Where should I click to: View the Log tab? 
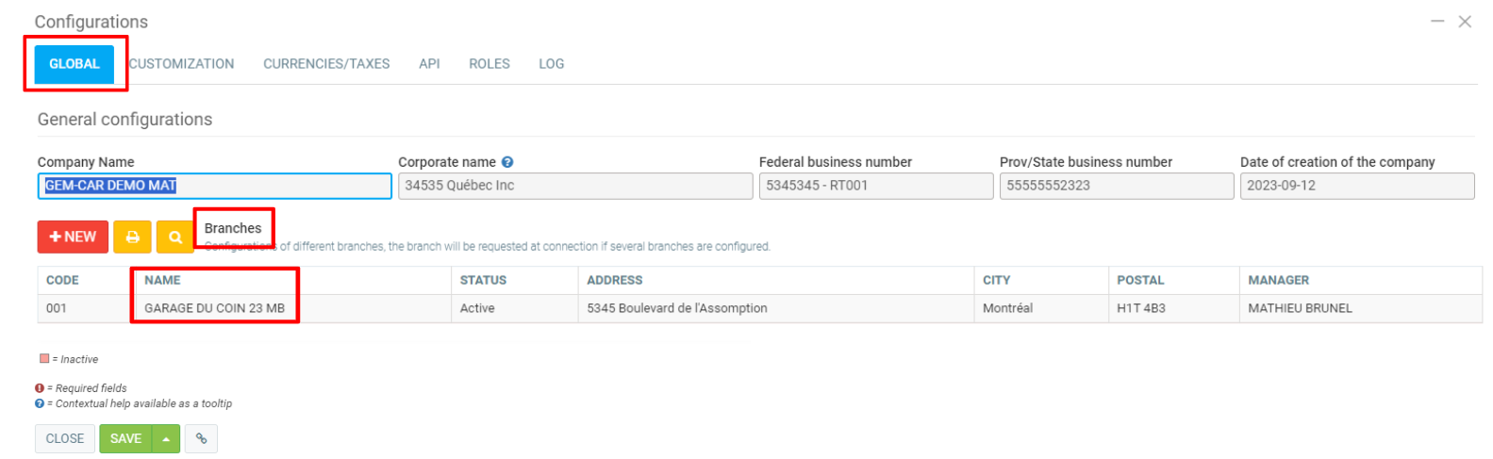tap(552, 64)
